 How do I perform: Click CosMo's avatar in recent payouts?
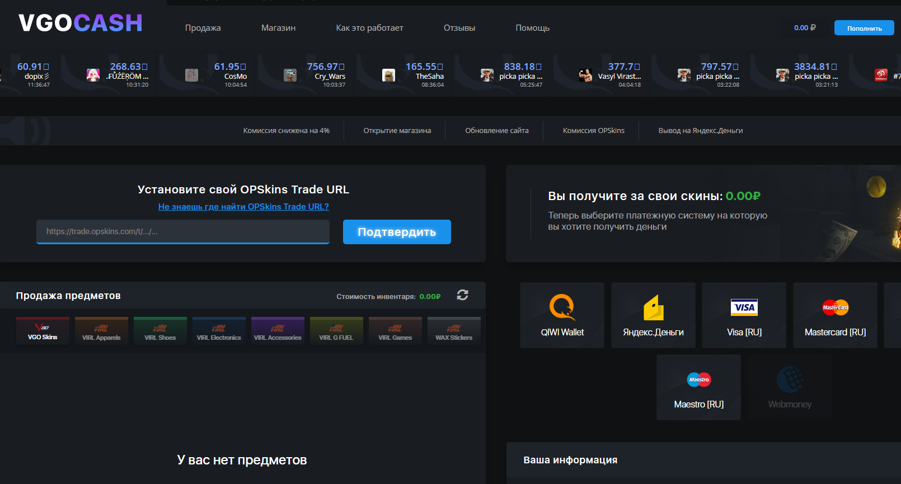(x=191, y=75)
